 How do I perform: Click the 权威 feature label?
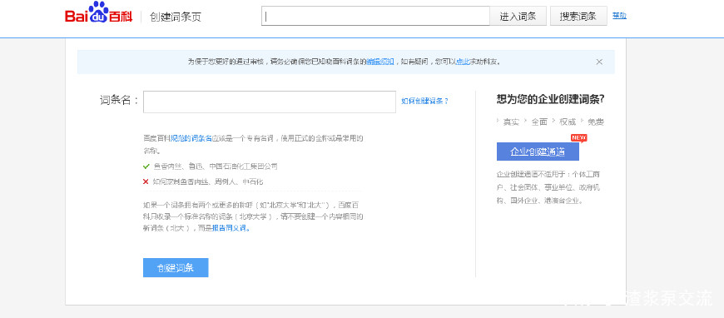(x=568, y=122)
